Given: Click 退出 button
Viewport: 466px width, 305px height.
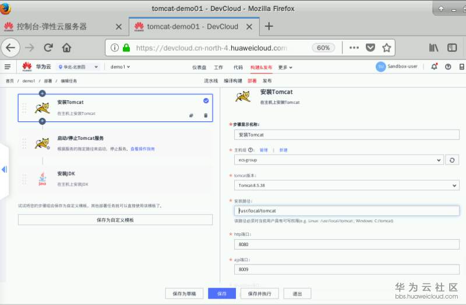Looking at the screenshot, I should point(297,294).
